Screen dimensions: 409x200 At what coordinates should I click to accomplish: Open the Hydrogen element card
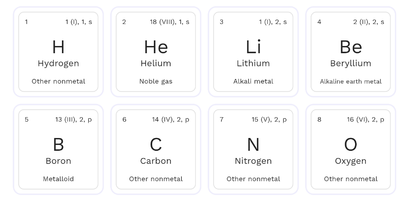tap(58, 52)
